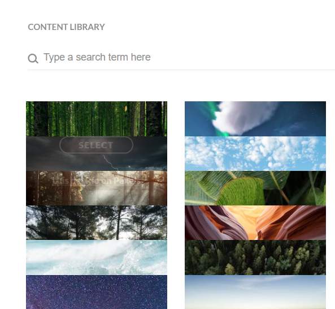Viewport: 335px width, 309px height.
Task: Choose the orange canyon rock thumbnail
Action: tap(255, 222)
